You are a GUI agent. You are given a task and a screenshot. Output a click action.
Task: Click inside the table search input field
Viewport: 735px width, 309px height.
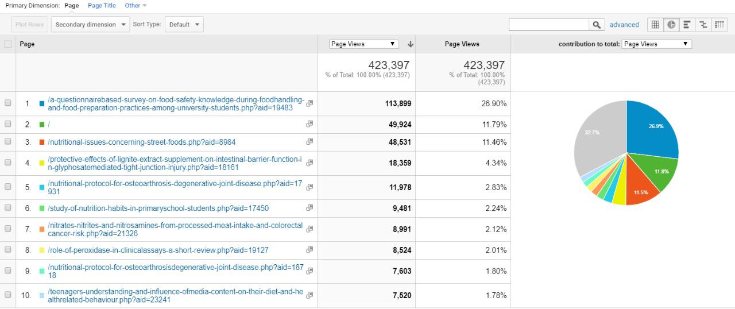coord(548,25)
